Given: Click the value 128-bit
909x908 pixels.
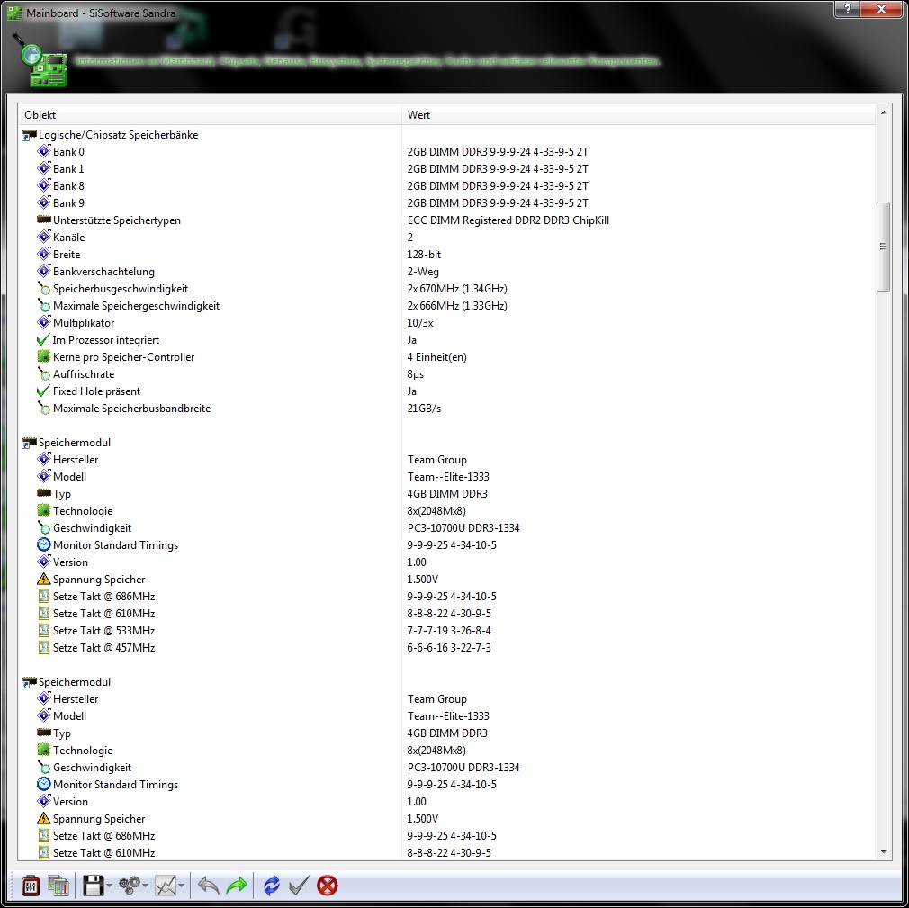Looking at the screenshot, I should click(x=424, y=254).
